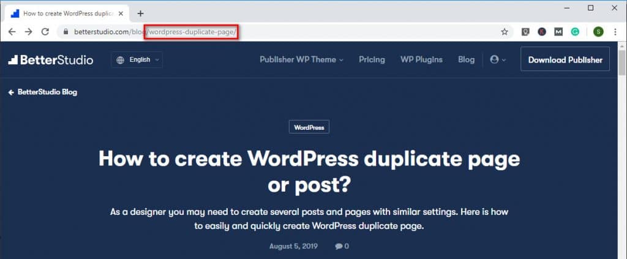The height and width of the screenshot is (259, 627).
Task: Open the round K extension icon
Action: pyautogui.click(x=542, y=32)
